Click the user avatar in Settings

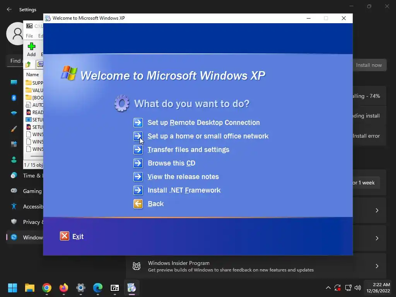click(x=15, y=33)
